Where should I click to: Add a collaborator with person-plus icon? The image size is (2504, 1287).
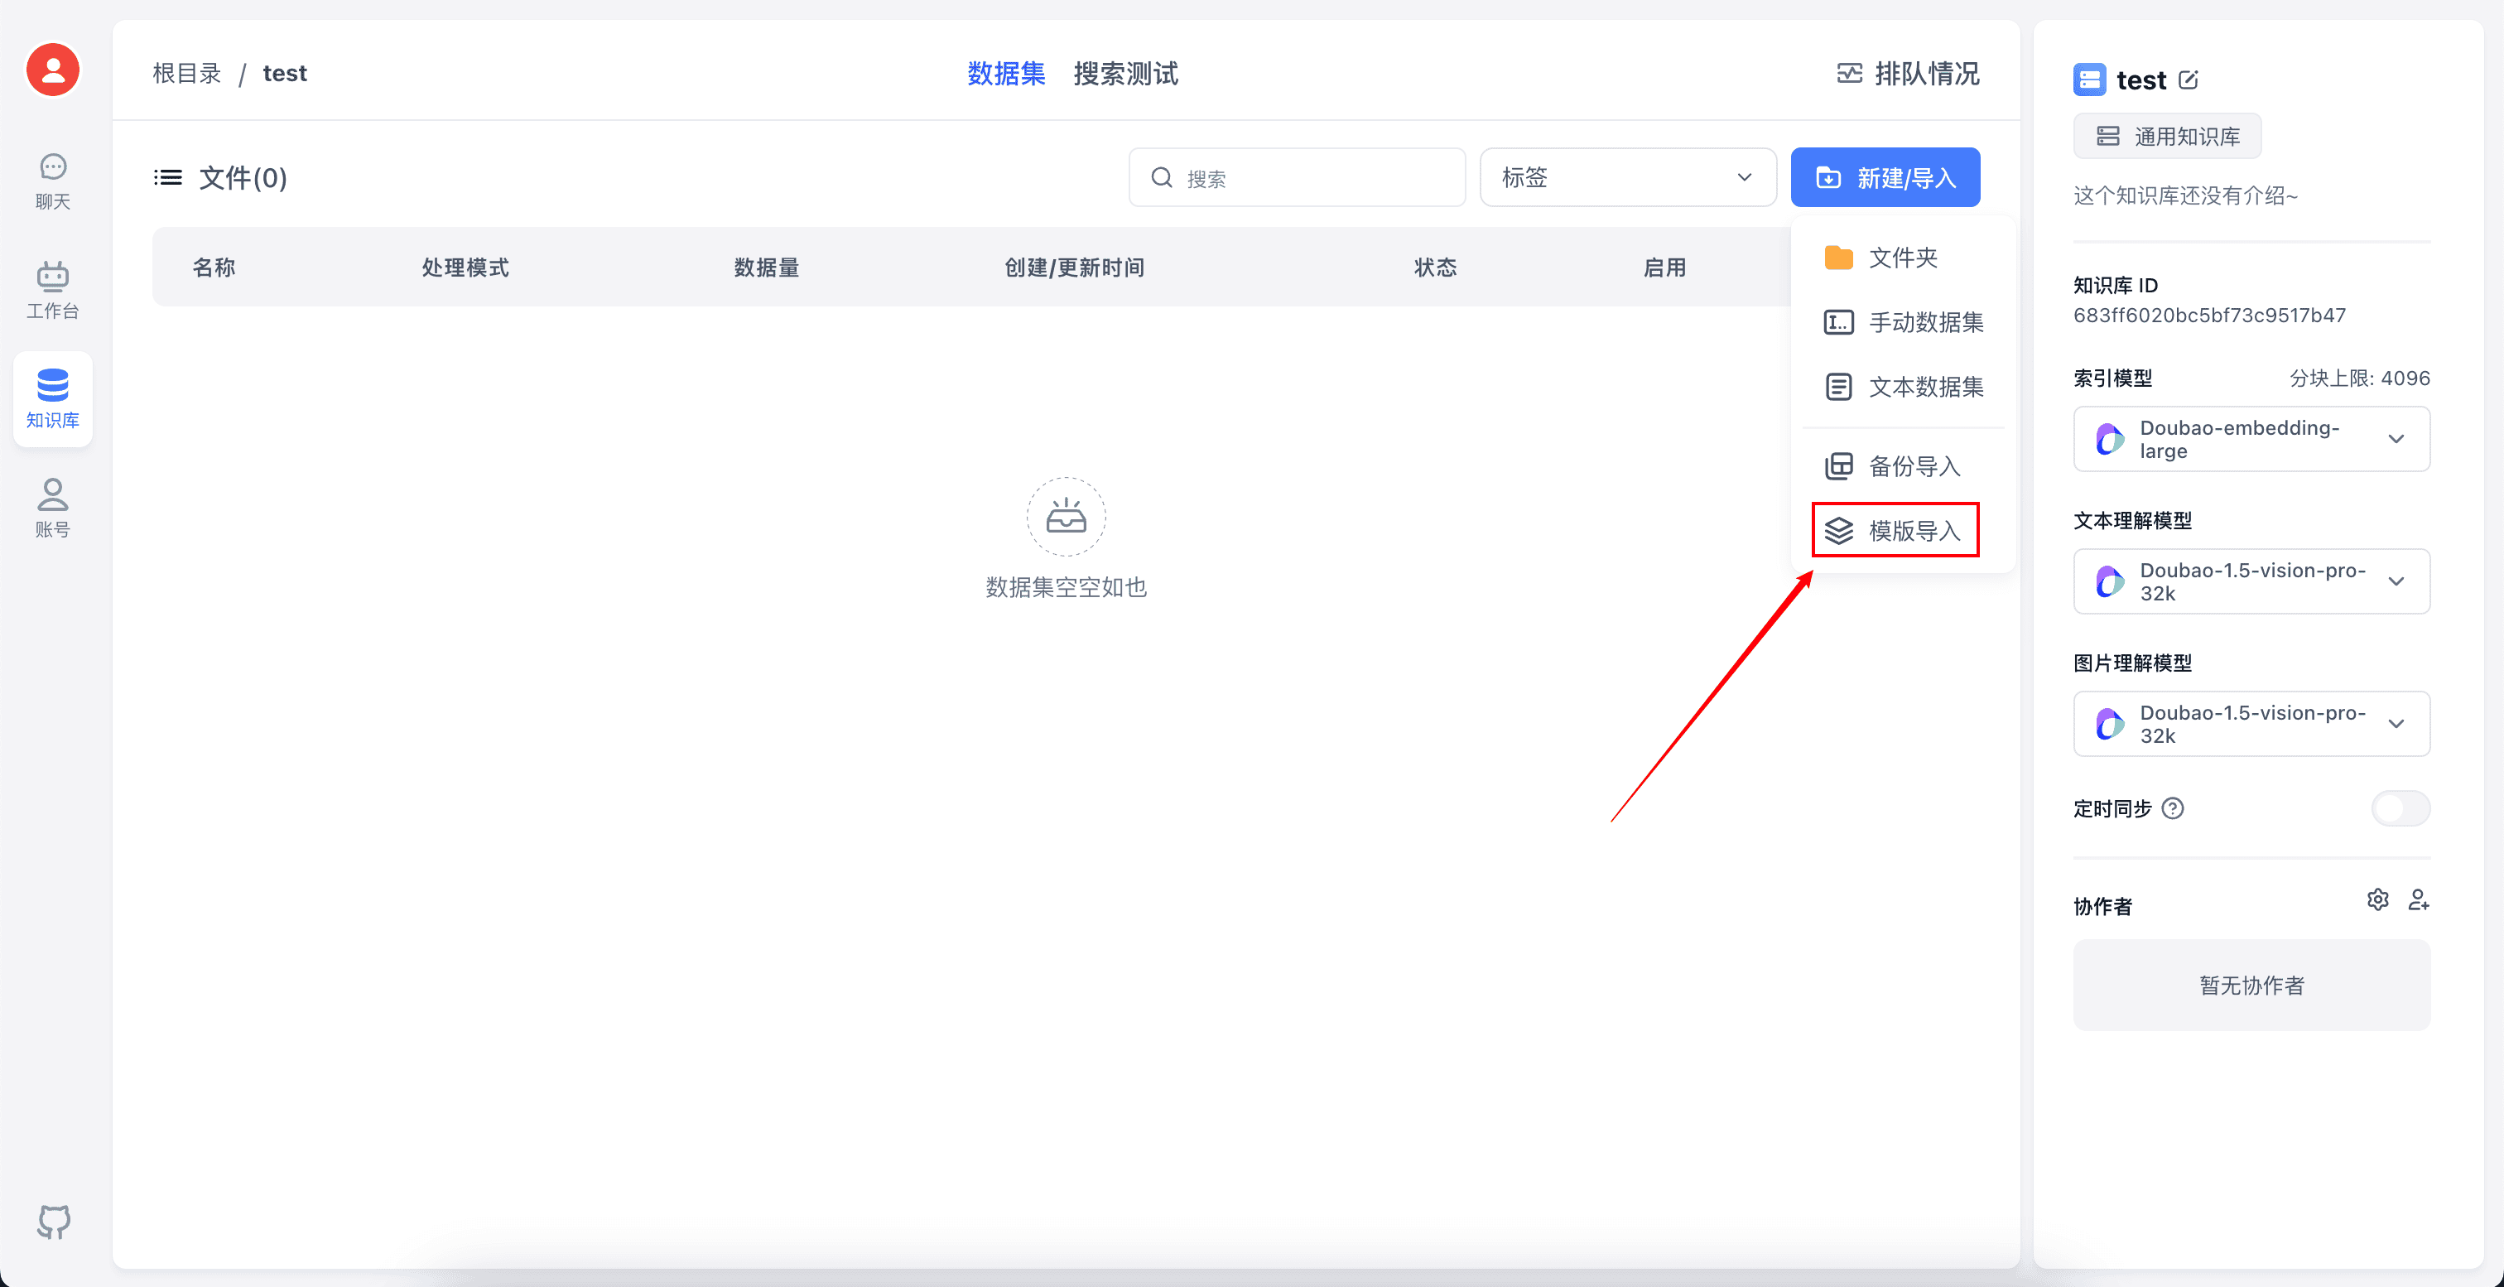[x=2419, y=899]
